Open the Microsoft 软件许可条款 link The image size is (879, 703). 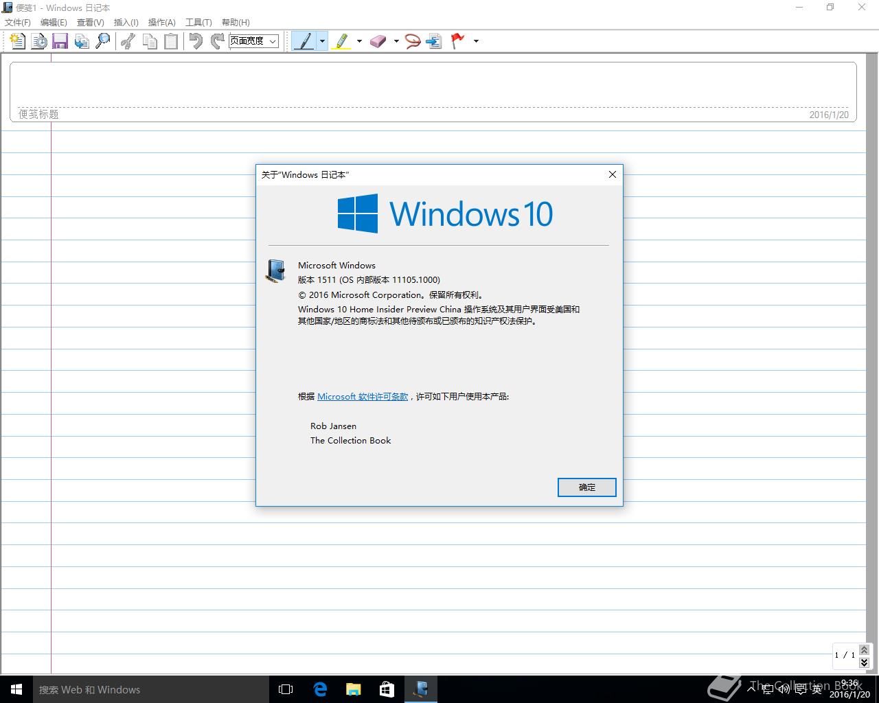tap(363, 397)
